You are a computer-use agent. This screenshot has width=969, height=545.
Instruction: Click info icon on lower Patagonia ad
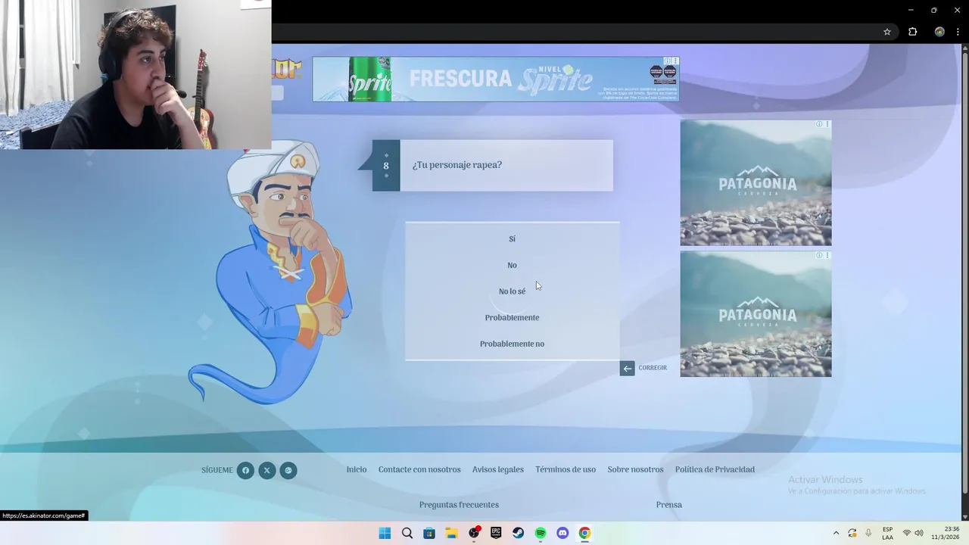819,255
